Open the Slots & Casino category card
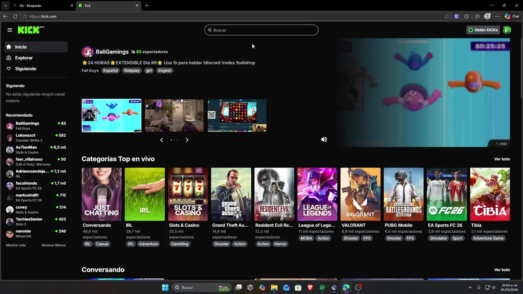Screen dimensions: 523x294 [188, 194]
